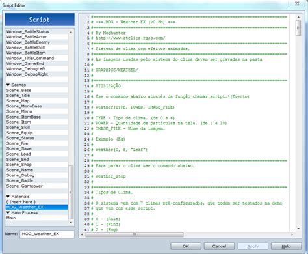The width and height of the screenshot is (308, 254).
Task: Select Scene_Shop script
Action: pyautogui.click(x=37, y=165)
